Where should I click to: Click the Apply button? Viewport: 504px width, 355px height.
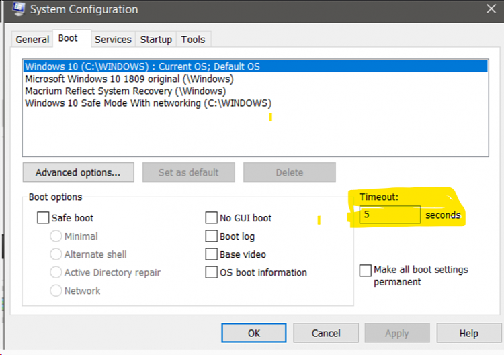(397, 333)
